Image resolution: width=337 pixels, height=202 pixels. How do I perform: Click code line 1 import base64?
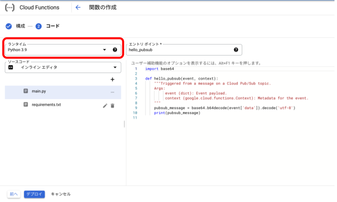point(159,69)
